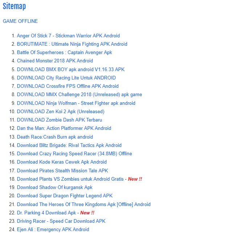241x234 pixels.
Task: Open BORUTIMATE Ultimate Ninja Fighting link
Action: pos(72,44)
